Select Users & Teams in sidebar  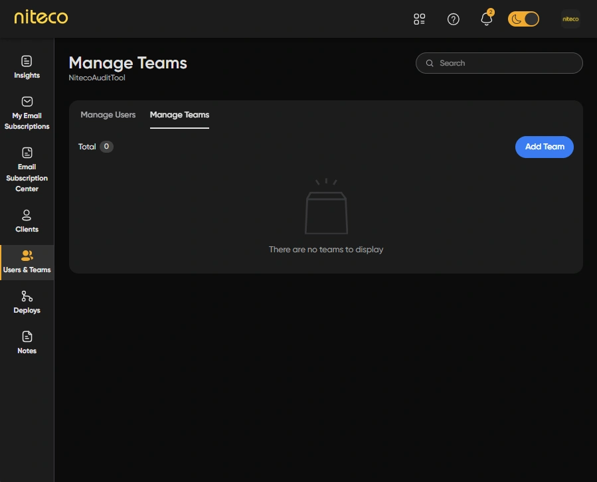(27, 262)
